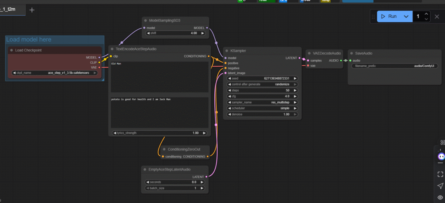Screen dimensions: 445x203
Task: Increase batch_size with right arrow
Action: 202,188
